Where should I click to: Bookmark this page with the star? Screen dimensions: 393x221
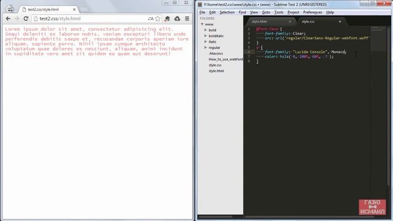click(158, 18)
